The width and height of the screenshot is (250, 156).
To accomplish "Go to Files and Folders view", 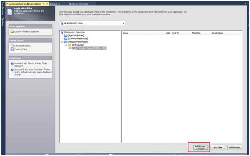I will (x=22, y=46).
